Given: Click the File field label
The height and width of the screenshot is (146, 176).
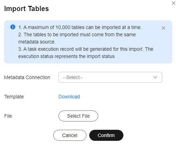Looking at the screenshot, I should (8, 116).
